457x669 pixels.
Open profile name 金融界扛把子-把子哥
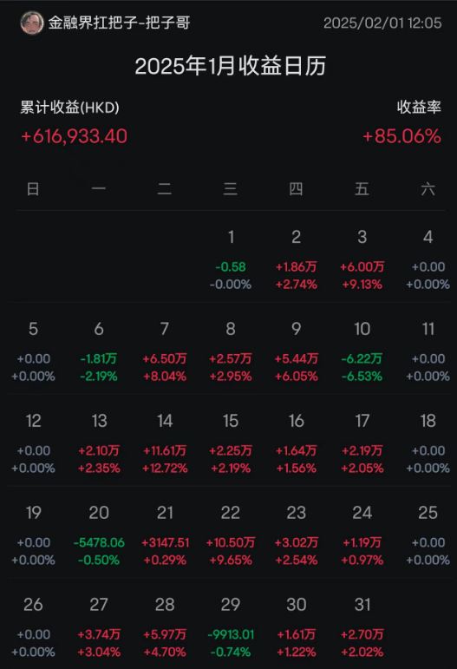[119, 23]
